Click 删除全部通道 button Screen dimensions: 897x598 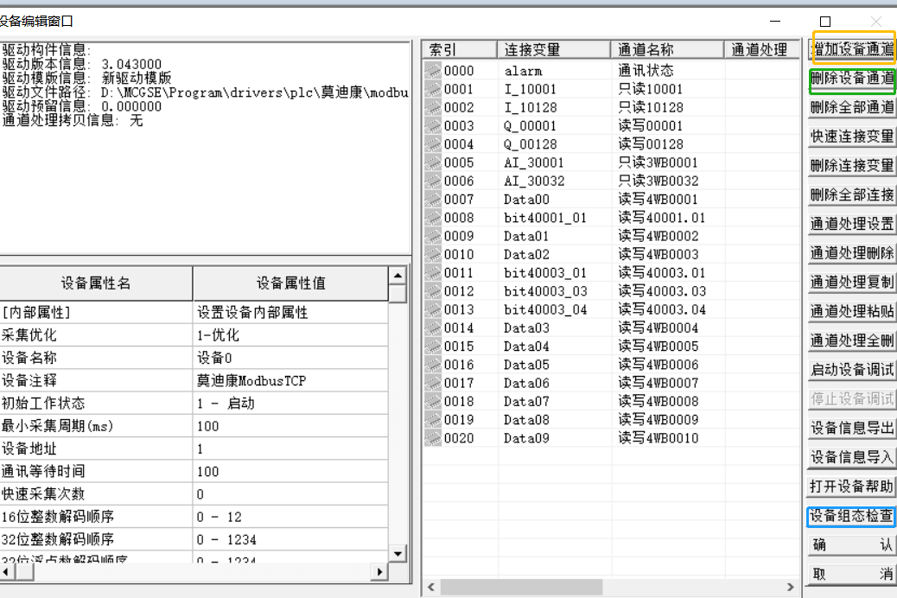pos(852,107)
